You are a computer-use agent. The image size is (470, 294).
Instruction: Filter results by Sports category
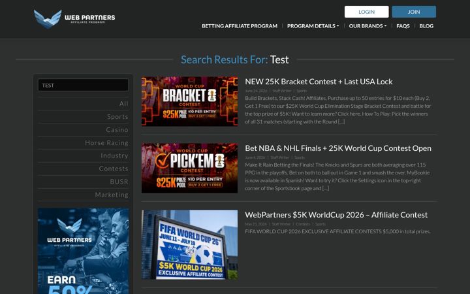117,117
